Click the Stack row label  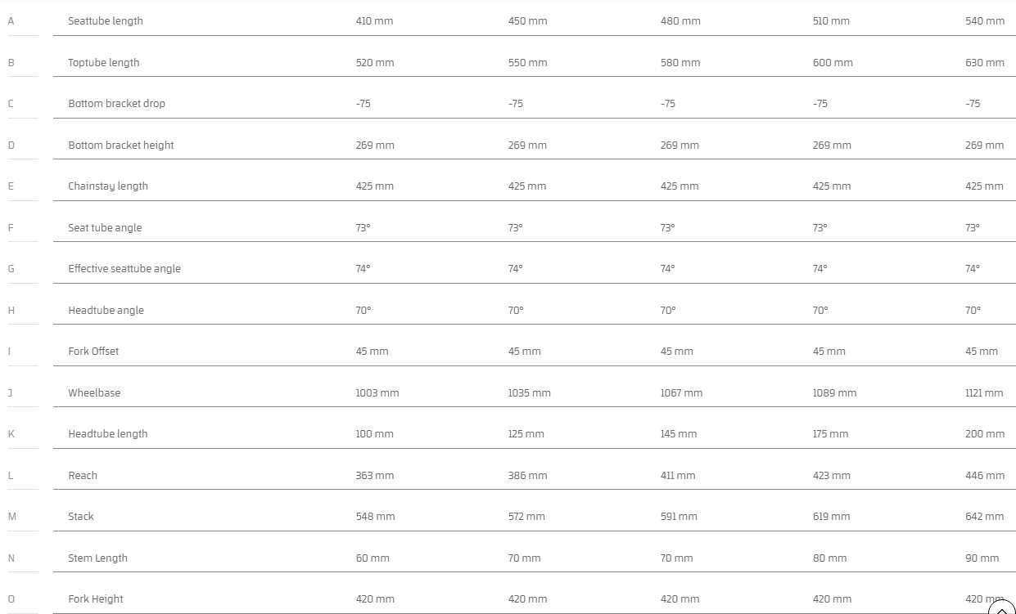click(x=81, y=516)
